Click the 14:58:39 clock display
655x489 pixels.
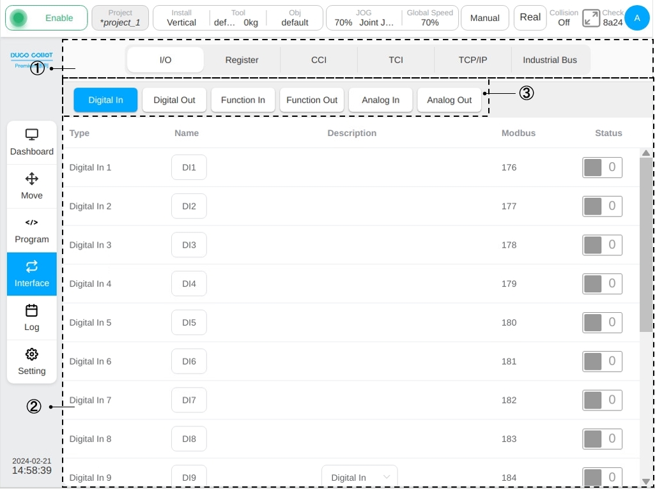[x=32, y=470]
